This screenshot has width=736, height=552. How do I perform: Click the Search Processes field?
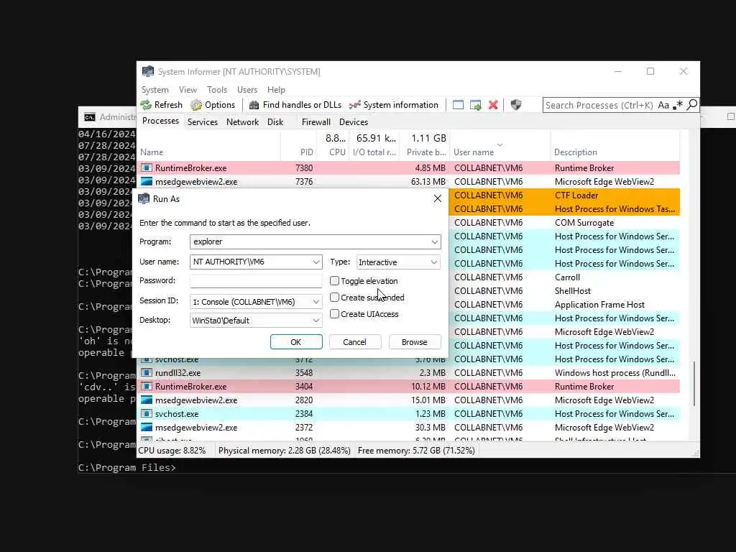click(x=599, y=105)
